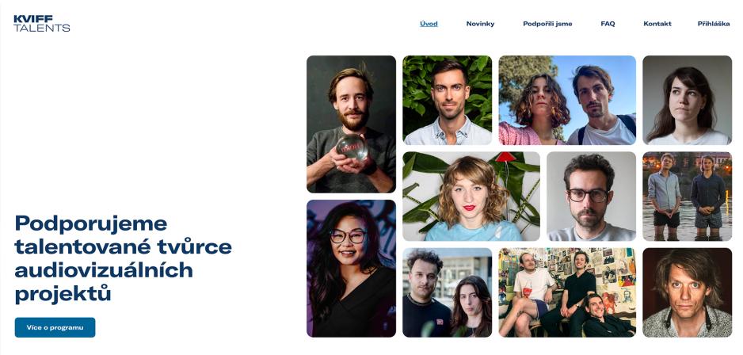The width and height of the screenshot is (743, 355).
Task: Open the smiling woman with glasses portrait
Action: click(351, 269)
